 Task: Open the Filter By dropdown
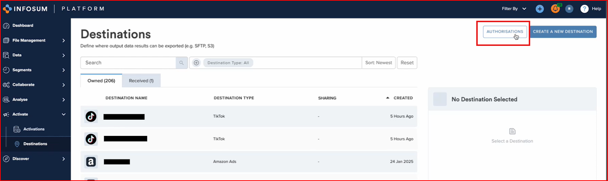514,9
